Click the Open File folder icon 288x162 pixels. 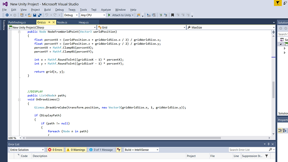[29, 15]
